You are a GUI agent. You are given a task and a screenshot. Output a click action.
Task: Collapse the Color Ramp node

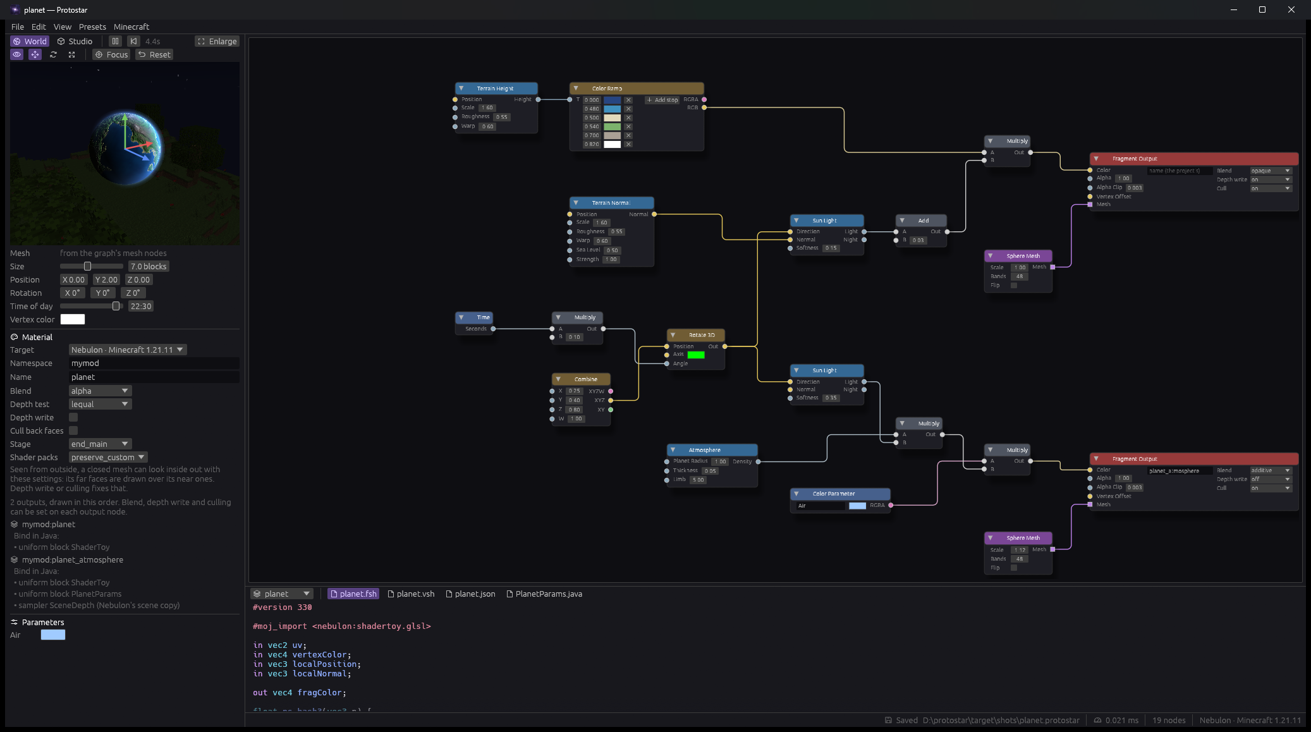[x=576, y=88]
